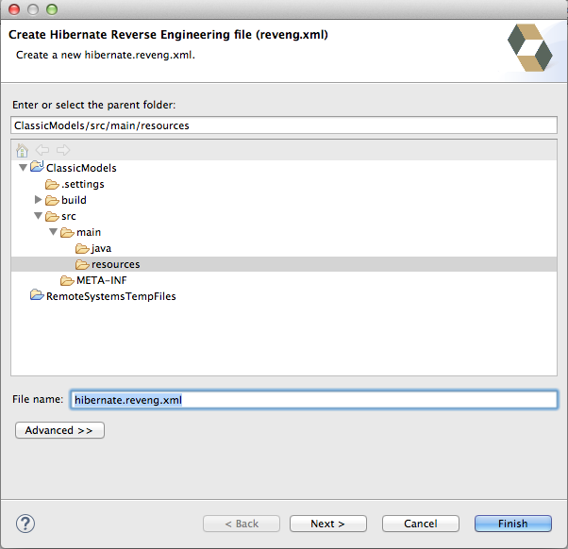Close the dialog with red window button
The width and height of the screenshot is (568, 549).
[x=14, y=9]
